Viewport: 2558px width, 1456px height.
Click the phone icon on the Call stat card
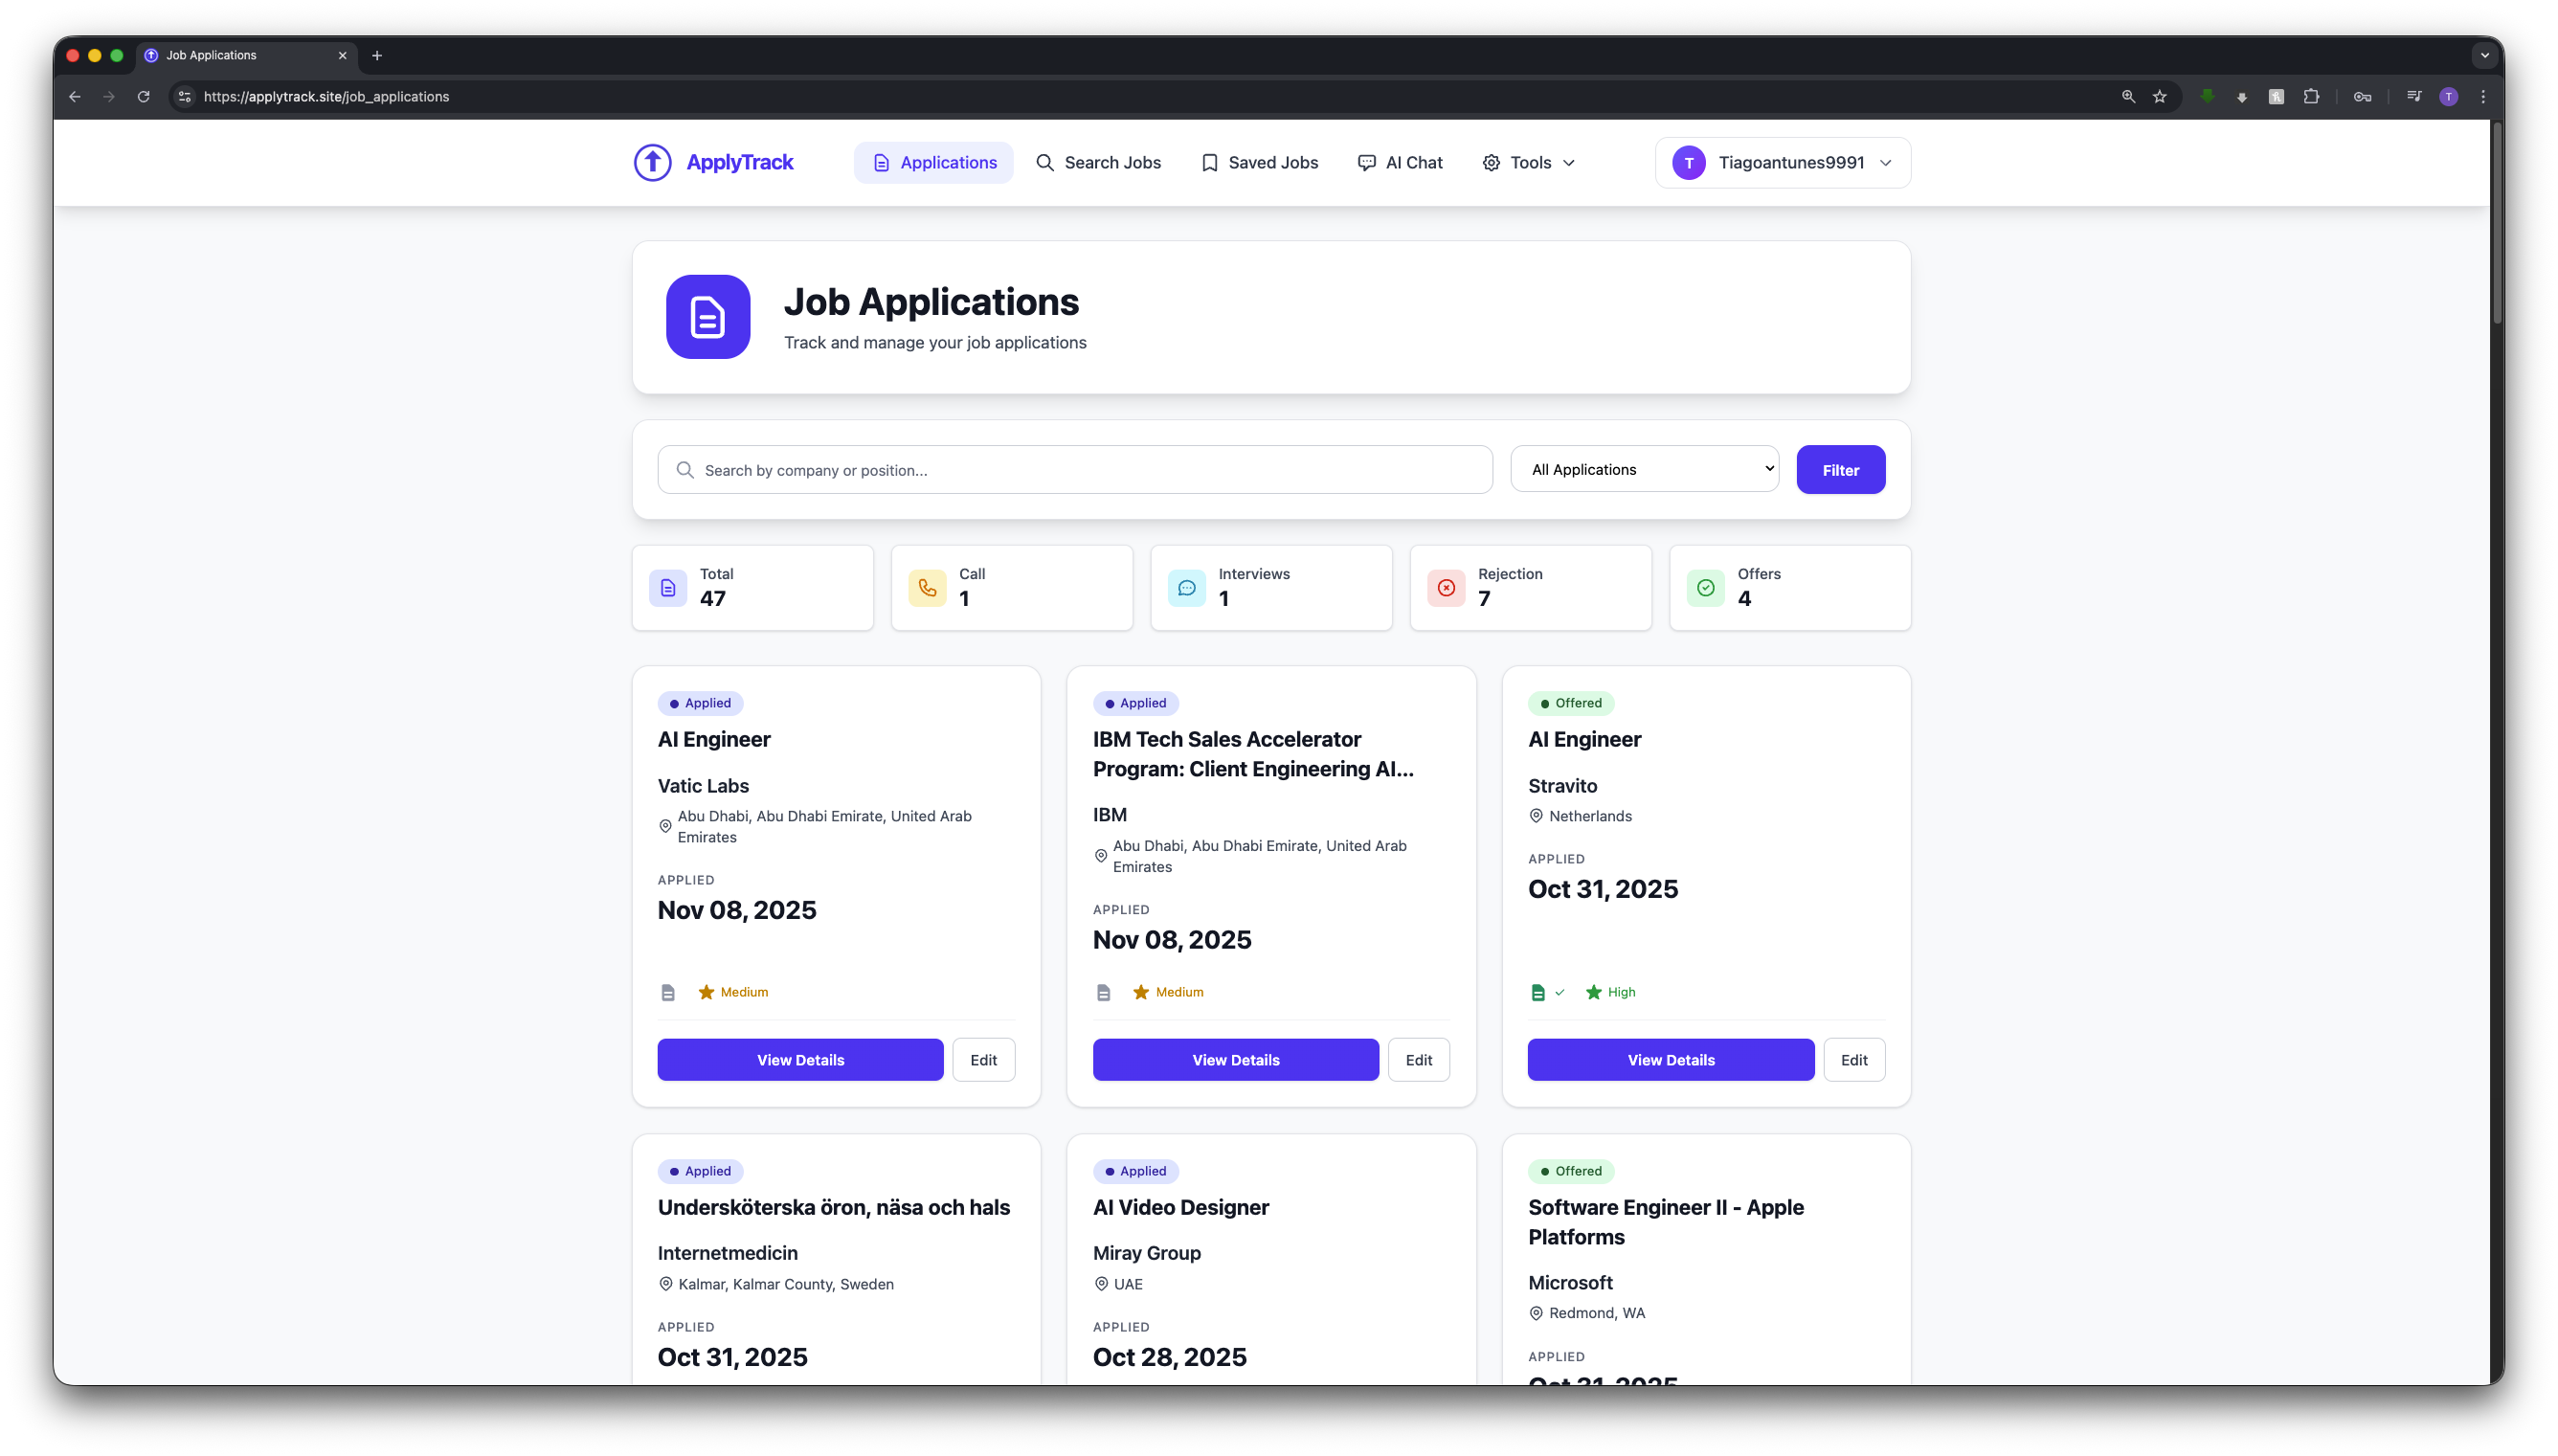point(926,588)
